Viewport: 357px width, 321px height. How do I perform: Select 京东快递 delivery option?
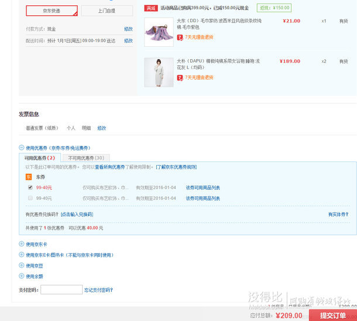(x=52, y=11)
